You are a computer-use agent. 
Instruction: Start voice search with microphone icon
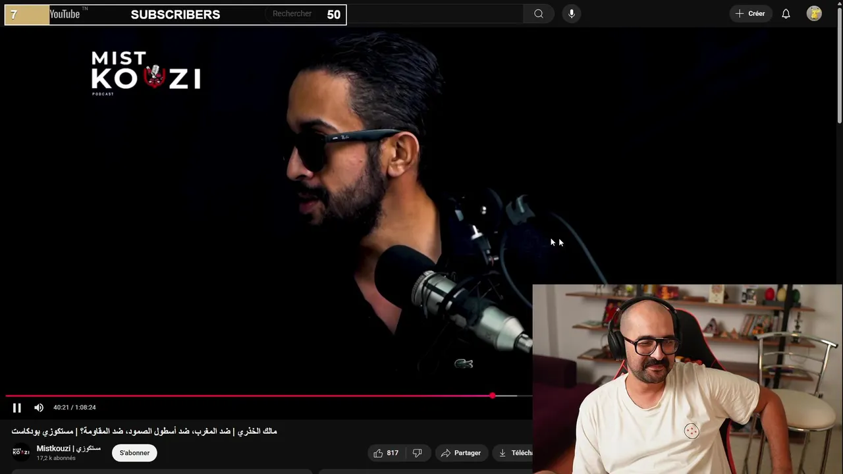(x=572, y=14)
